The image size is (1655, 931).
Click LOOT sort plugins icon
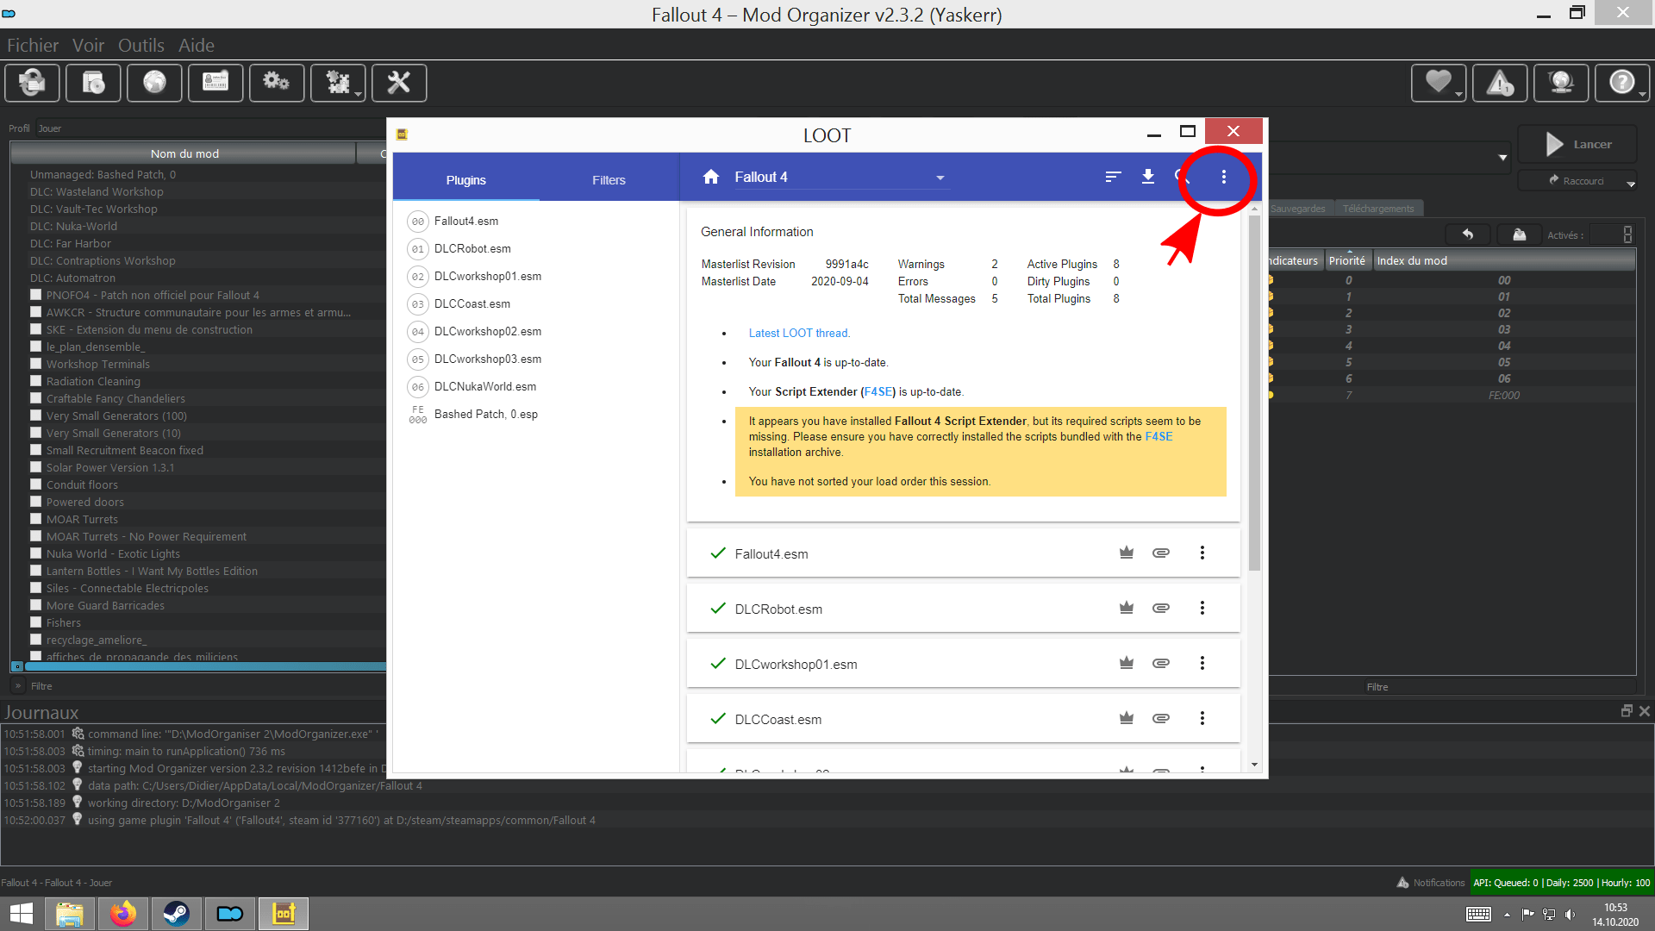point(1113,177)
